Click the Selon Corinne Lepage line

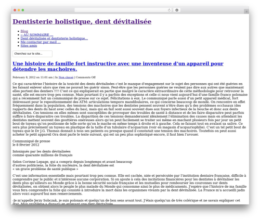(72, 162)
